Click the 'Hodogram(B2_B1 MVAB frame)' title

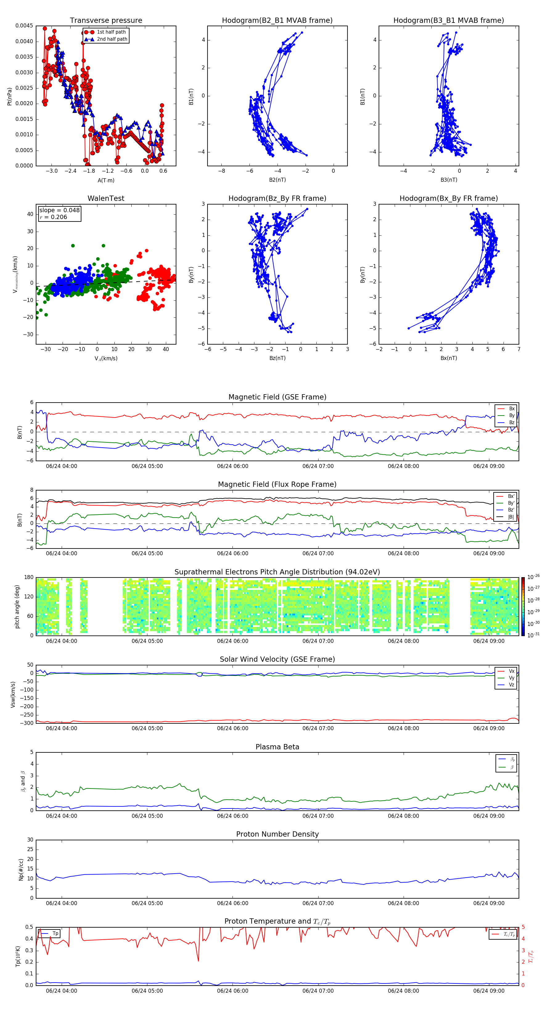pos(277,20)
